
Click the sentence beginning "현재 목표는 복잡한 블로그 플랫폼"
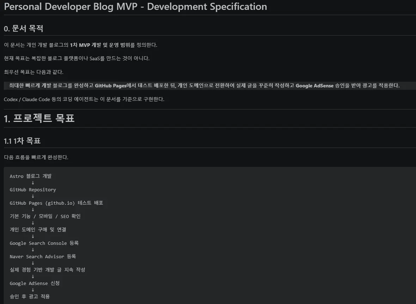77,58
